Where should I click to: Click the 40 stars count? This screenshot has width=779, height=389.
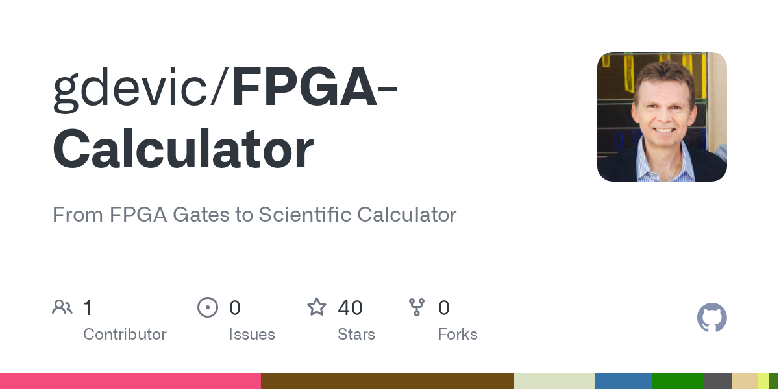point(350,307)
